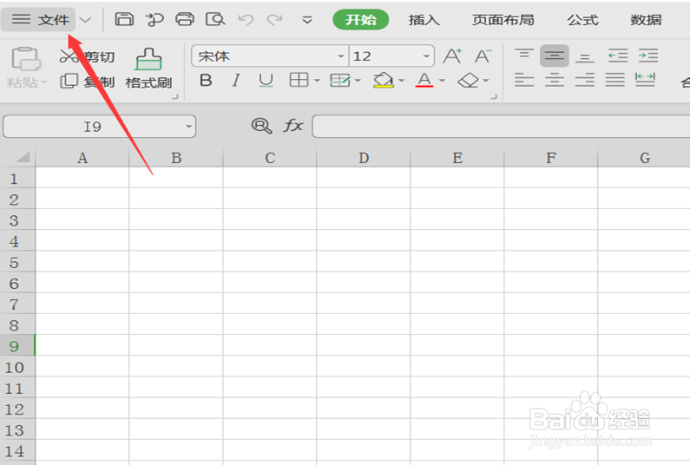Click into the formula bar input
Viewport: 690px width, 465px height.
[501, 127]
